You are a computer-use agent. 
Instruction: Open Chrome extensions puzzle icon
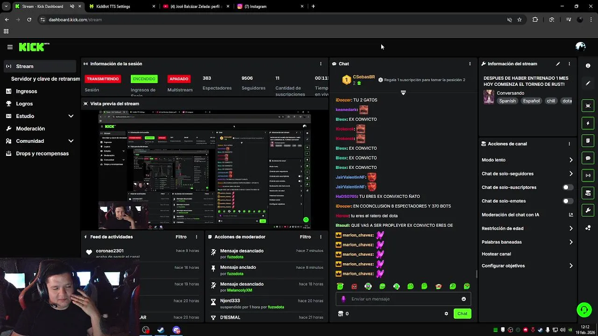535,20
